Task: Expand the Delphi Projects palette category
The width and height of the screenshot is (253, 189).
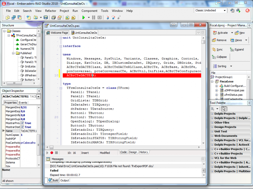Action: point(212,114)
